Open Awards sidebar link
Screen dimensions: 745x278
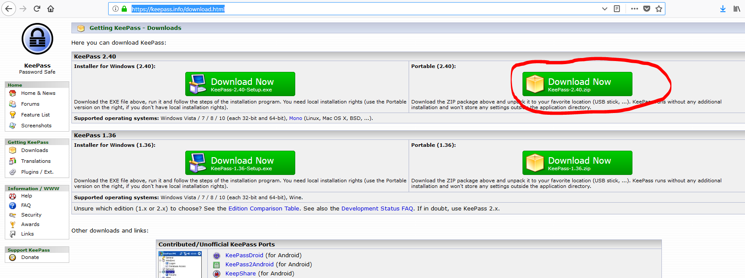point(30,224)
